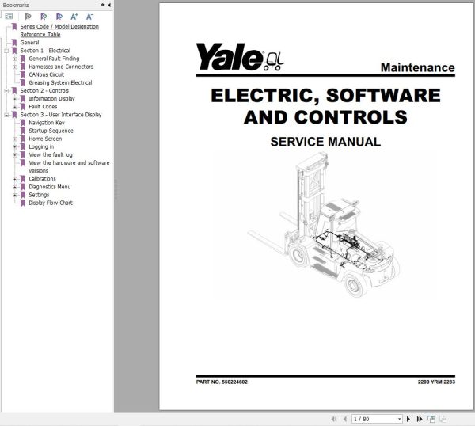This screenshot has height=426, width=475.
Task: Open Series Code / Model Designation bookmark
Action: click(x=59, y=30)
